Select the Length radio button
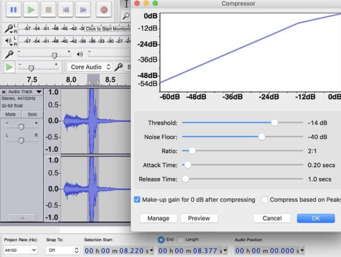This screenshot has height=257, width=341. pos(180,240)
